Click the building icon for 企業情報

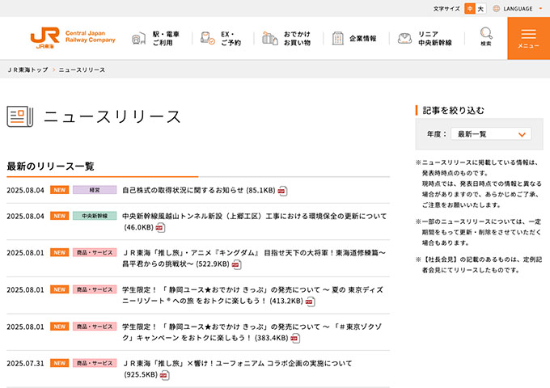[338, 38]
